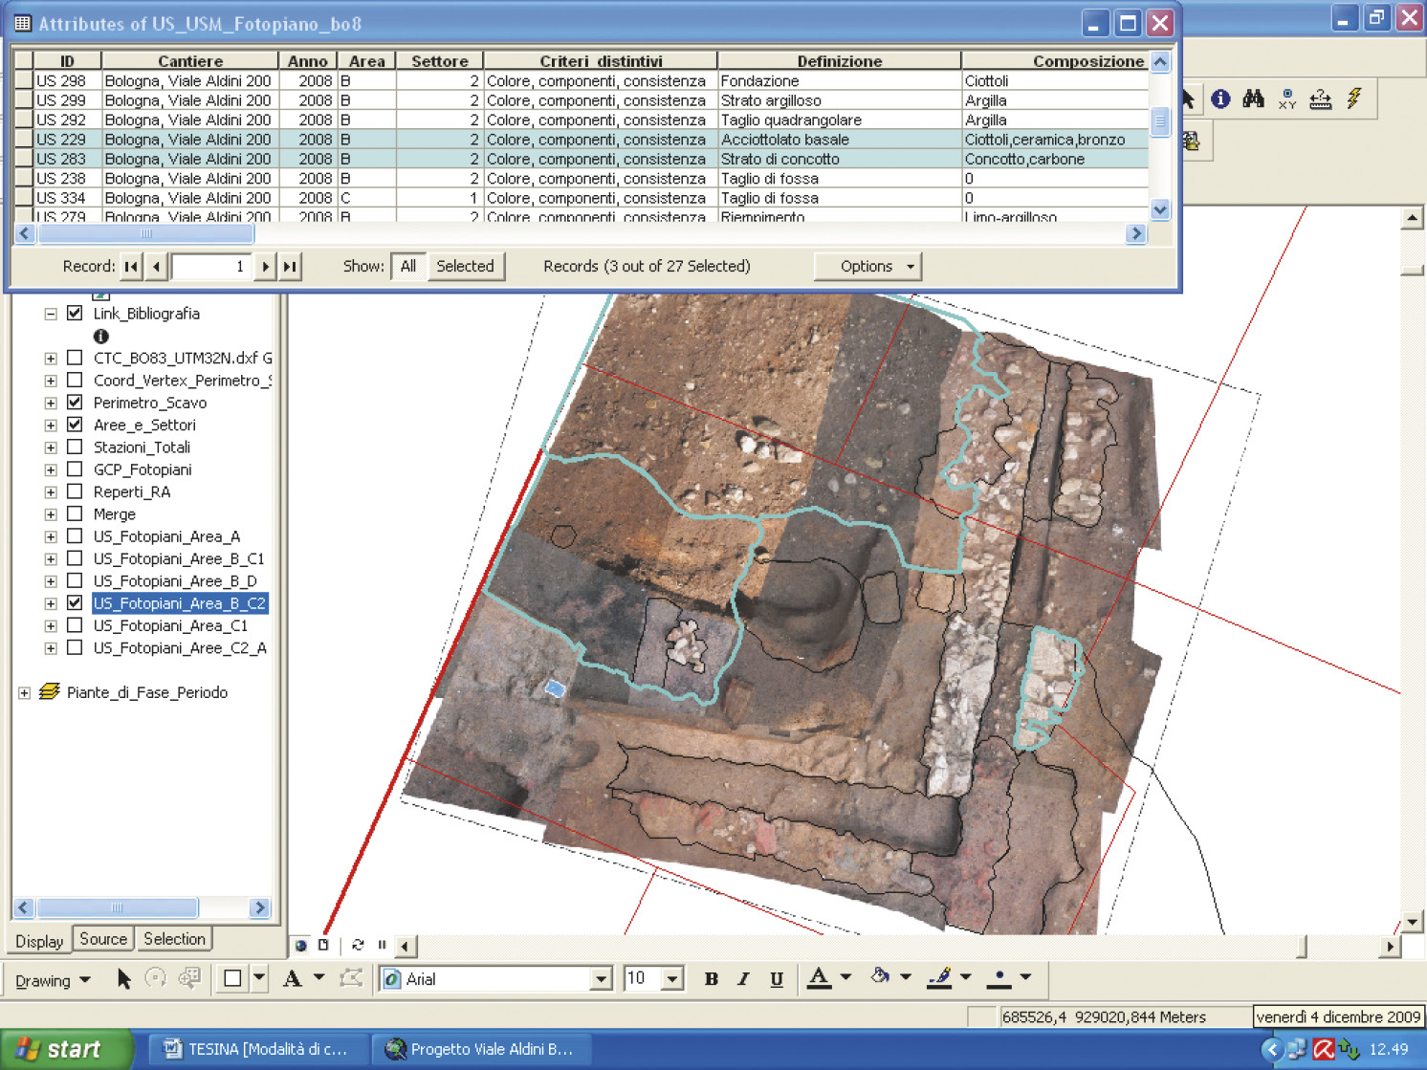Click the Zoom to Selected Elements drawing icon
The width and height of the screenshot is (1427, 1070).
(189, 978)
